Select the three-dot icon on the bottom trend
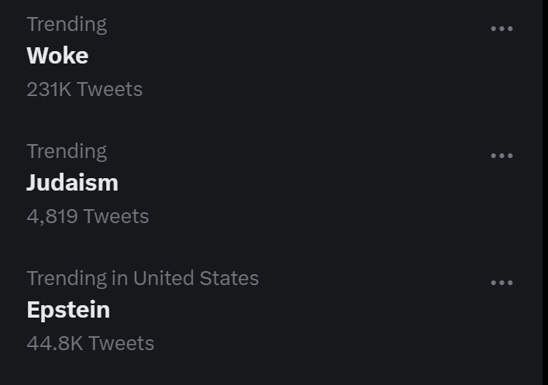This screenshot has height=385, width=548. [x=501, y=283]
